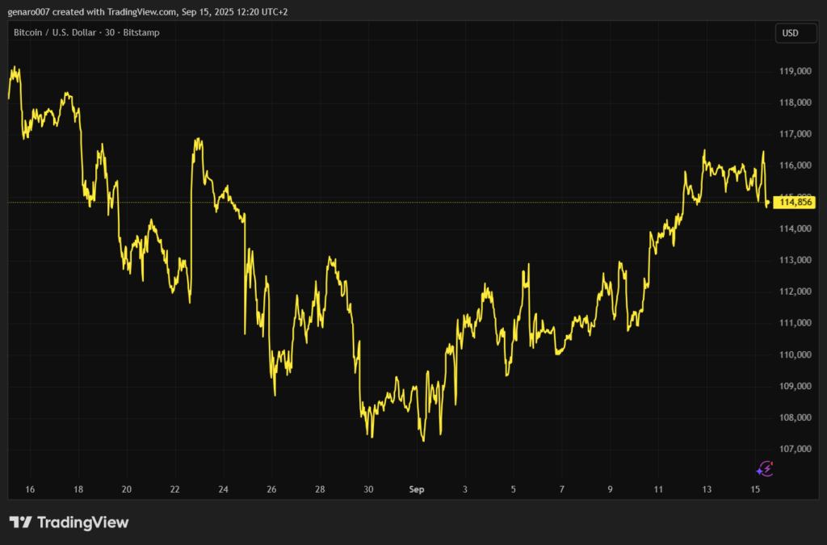Click the 9 date label on time axis
827x545 pixels.
coord(610,489)
